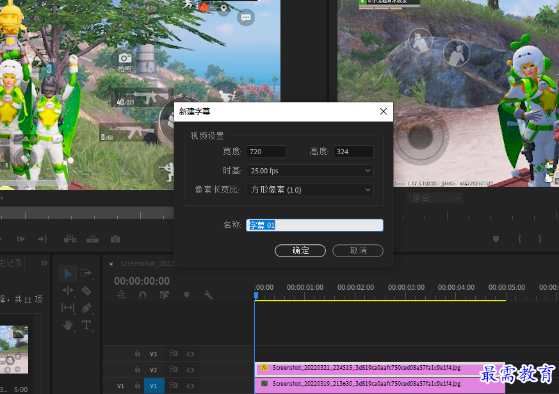Open timeline display settings wrench

coord(208,295)
